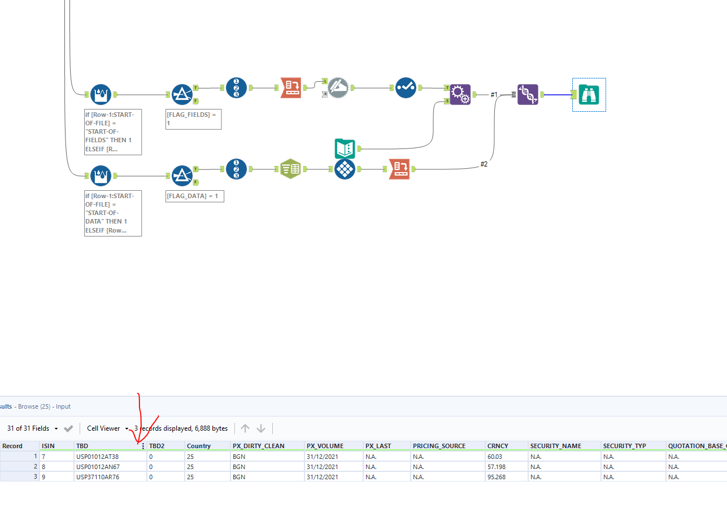Select the Browse binoculars tool at workflow end

click(589, 94)
